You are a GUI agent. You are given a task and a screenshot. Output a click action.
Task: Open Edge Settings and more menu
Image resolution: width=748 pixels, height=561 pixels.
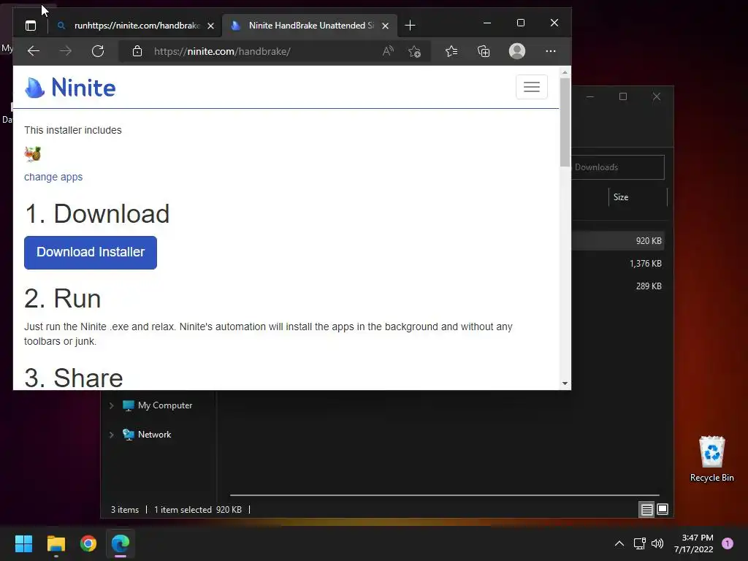pos(551,51)
